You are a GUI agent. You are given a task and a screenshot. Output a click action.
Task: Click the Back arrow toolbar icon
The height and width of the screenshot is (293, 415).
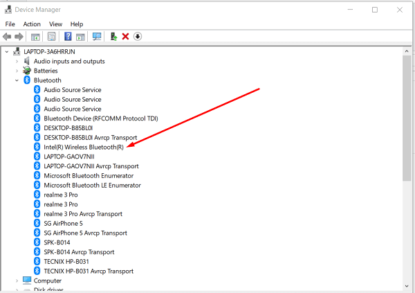tap(7, 37)
